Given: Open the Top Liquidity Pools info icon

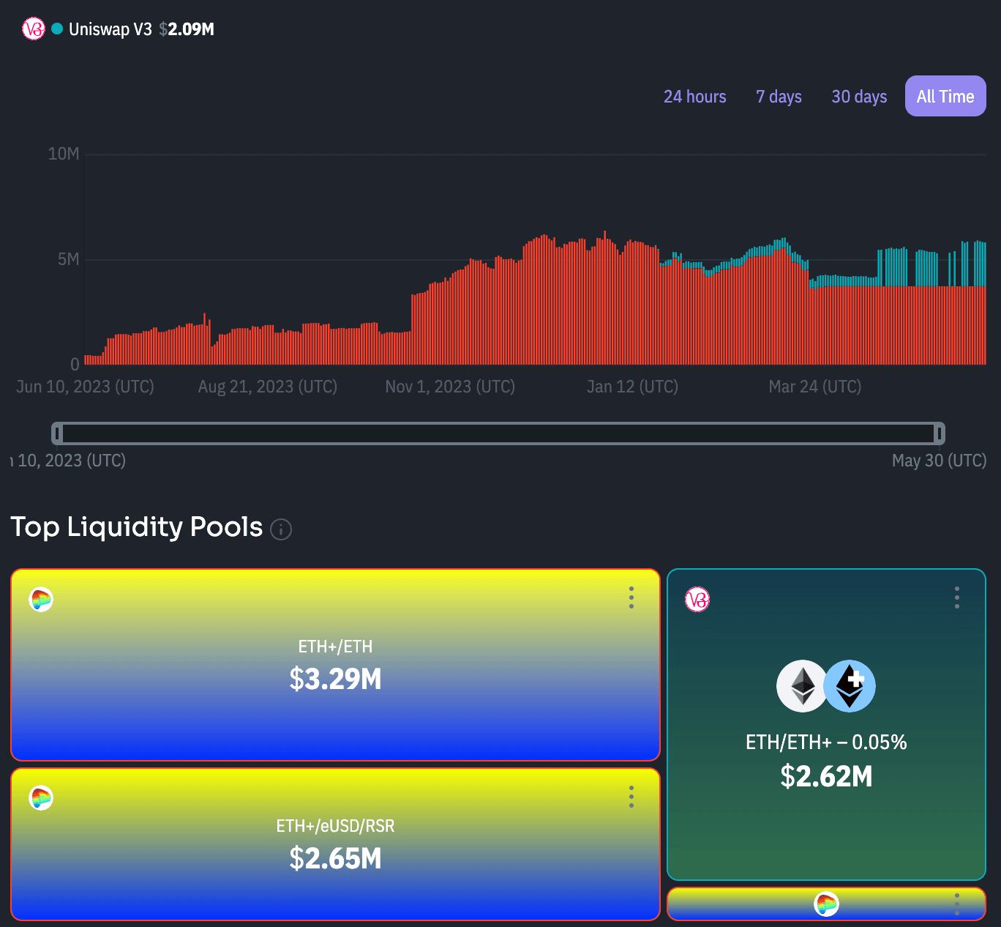Looking at the screenshot, I should (281, 529).
